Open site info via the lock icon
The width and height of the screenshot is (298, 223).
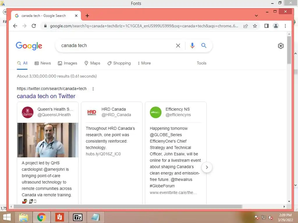point(45,26)
